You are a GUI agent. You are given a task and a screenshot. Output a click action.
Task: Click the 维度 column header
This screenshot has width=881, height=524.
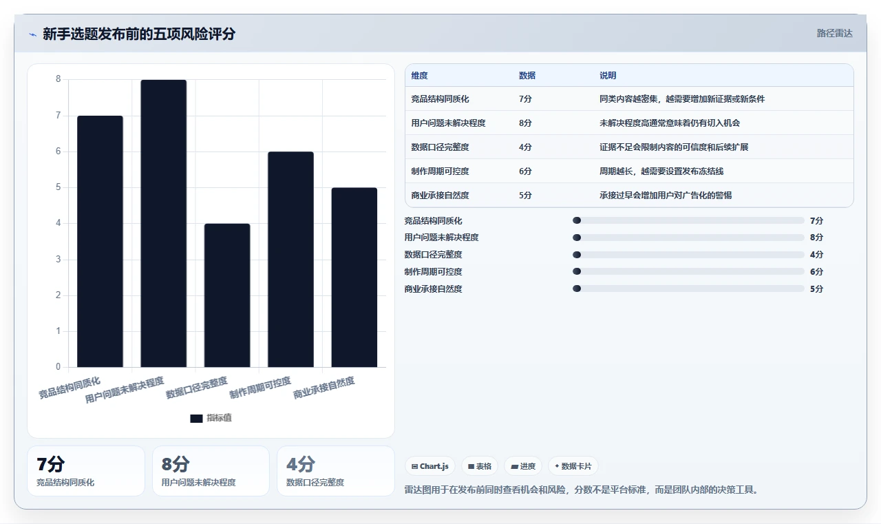click(419, 76)
